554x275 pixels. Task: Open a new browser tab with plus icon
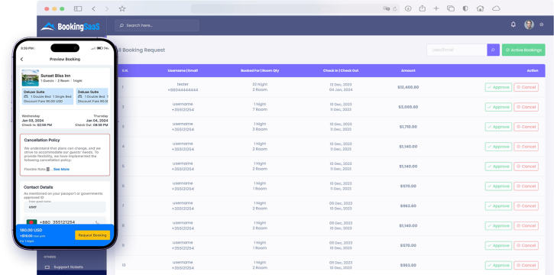tap(436, 8)
